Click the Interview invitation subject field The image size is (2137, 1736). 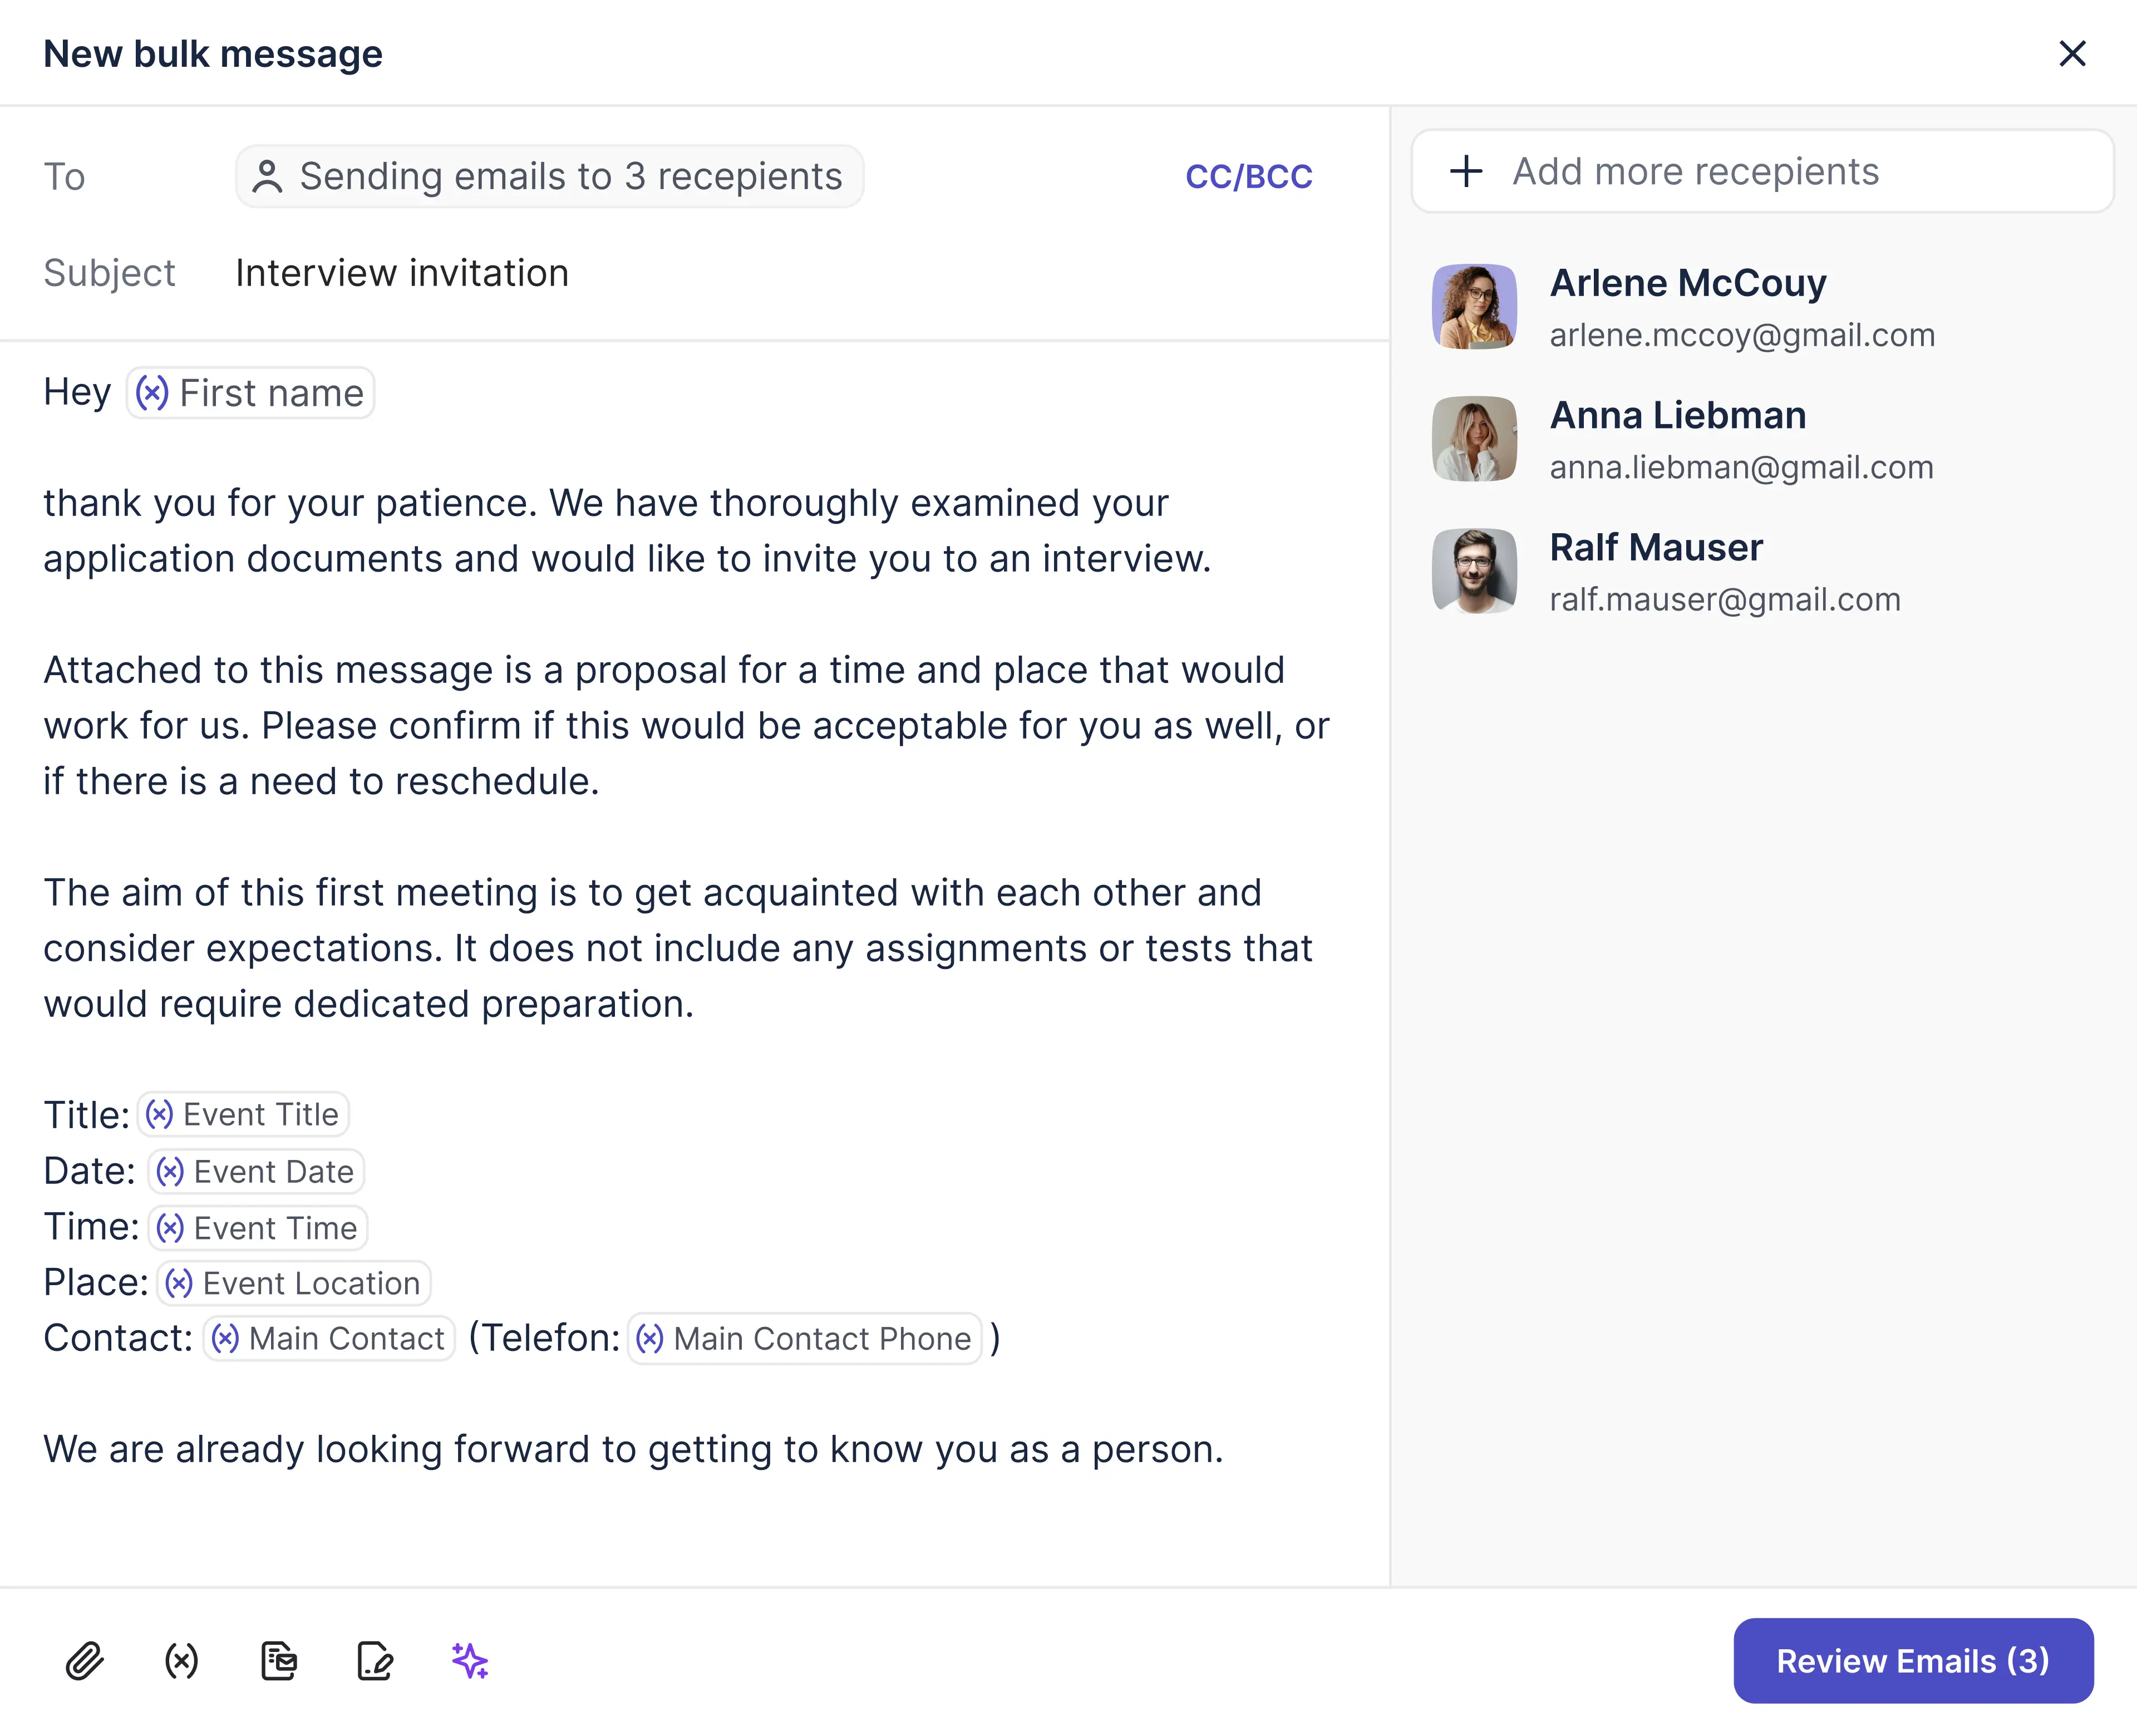point(402,273)
